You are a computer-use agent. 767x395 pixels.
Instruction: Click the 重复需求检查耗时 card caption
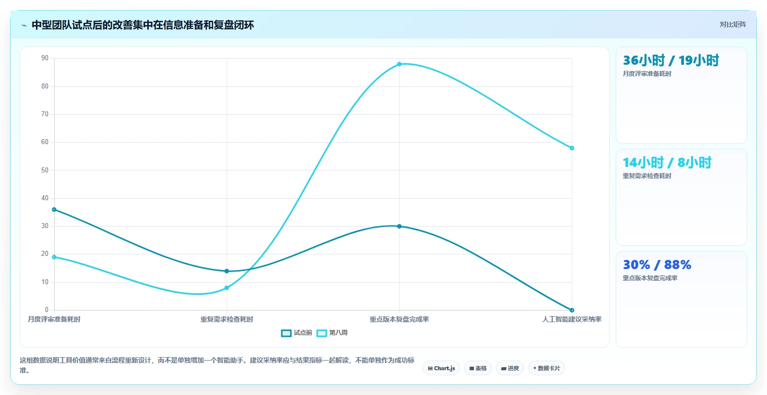tap(647, 176)
